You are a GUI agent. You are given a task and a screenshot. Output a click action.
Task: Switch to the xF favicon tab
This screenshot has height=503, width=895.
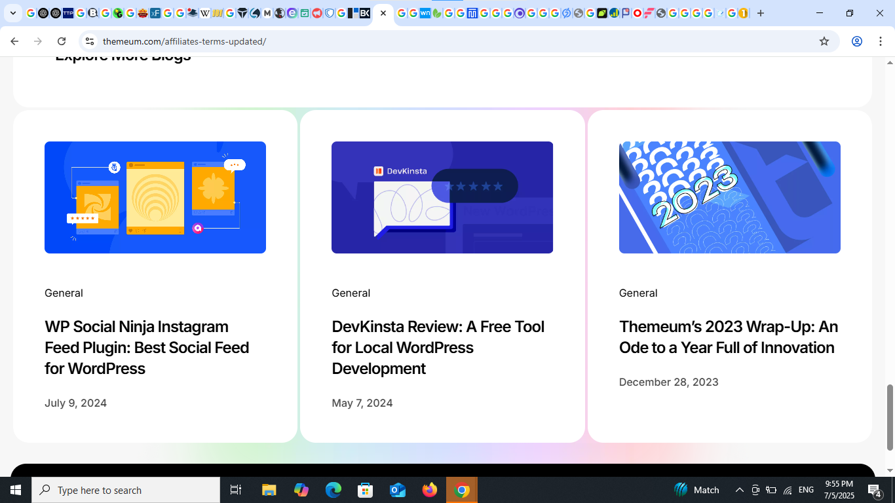pyautogui.click(x=155, y=13)
